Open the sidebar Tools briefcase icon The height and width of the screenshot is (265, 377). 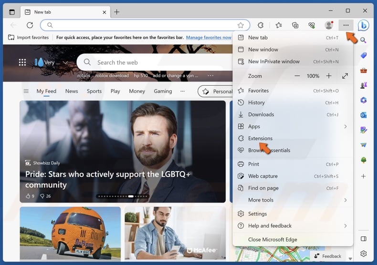363,71
